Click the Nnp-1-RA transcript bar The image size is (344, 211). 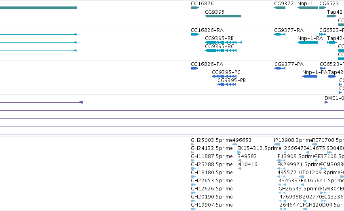tap(308, 42)
